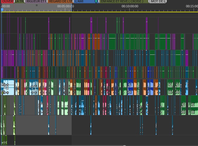Image resolution: width=198 pixels, height=146 pixels.
Task: Click the MOT DE L region tag
Action: pos(158,1)
